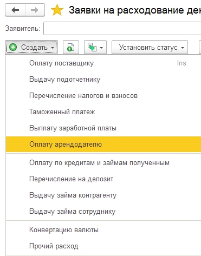
Task: Click into the Заявитель input field
Action: coord(122,28)
